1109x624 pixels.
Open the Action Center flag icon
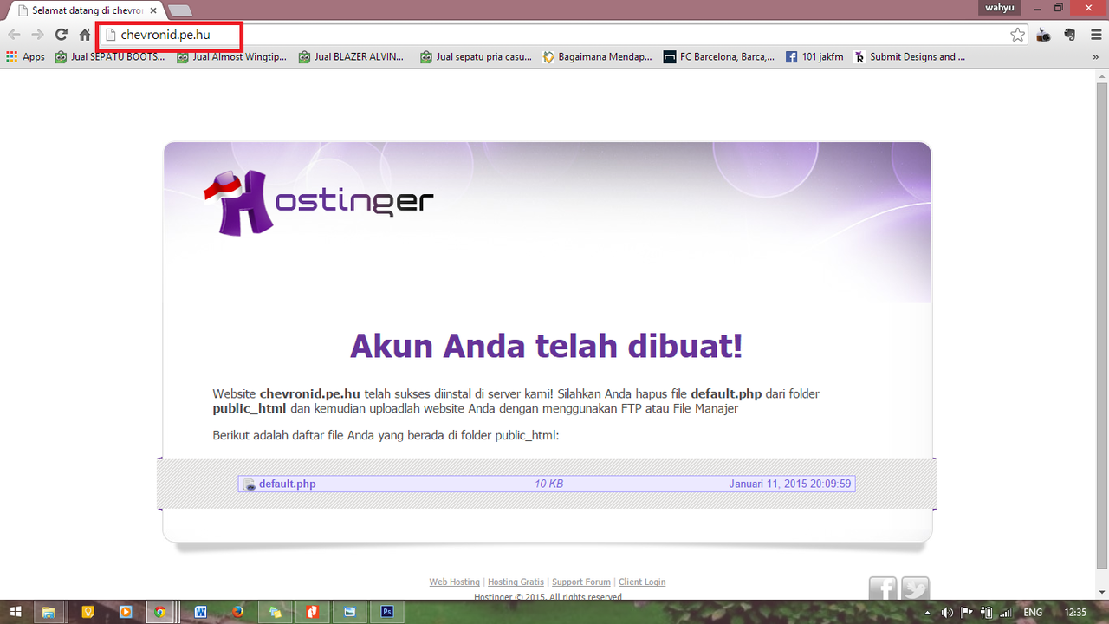pyautogui.click(x=967, y=612)
